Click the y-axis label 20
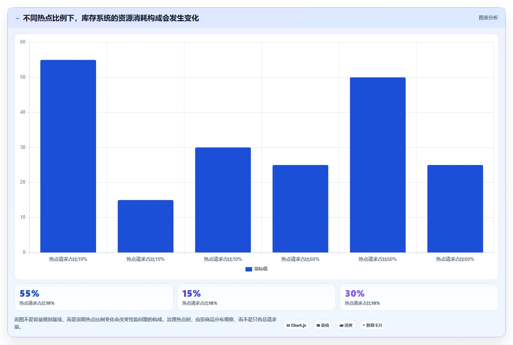 (x=23, y=182)
